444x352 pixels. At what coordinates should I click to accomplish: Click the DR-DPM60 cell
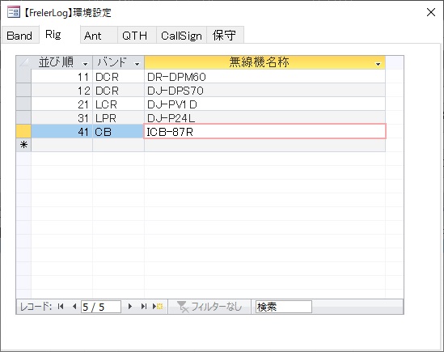click(x=264, y=77)
